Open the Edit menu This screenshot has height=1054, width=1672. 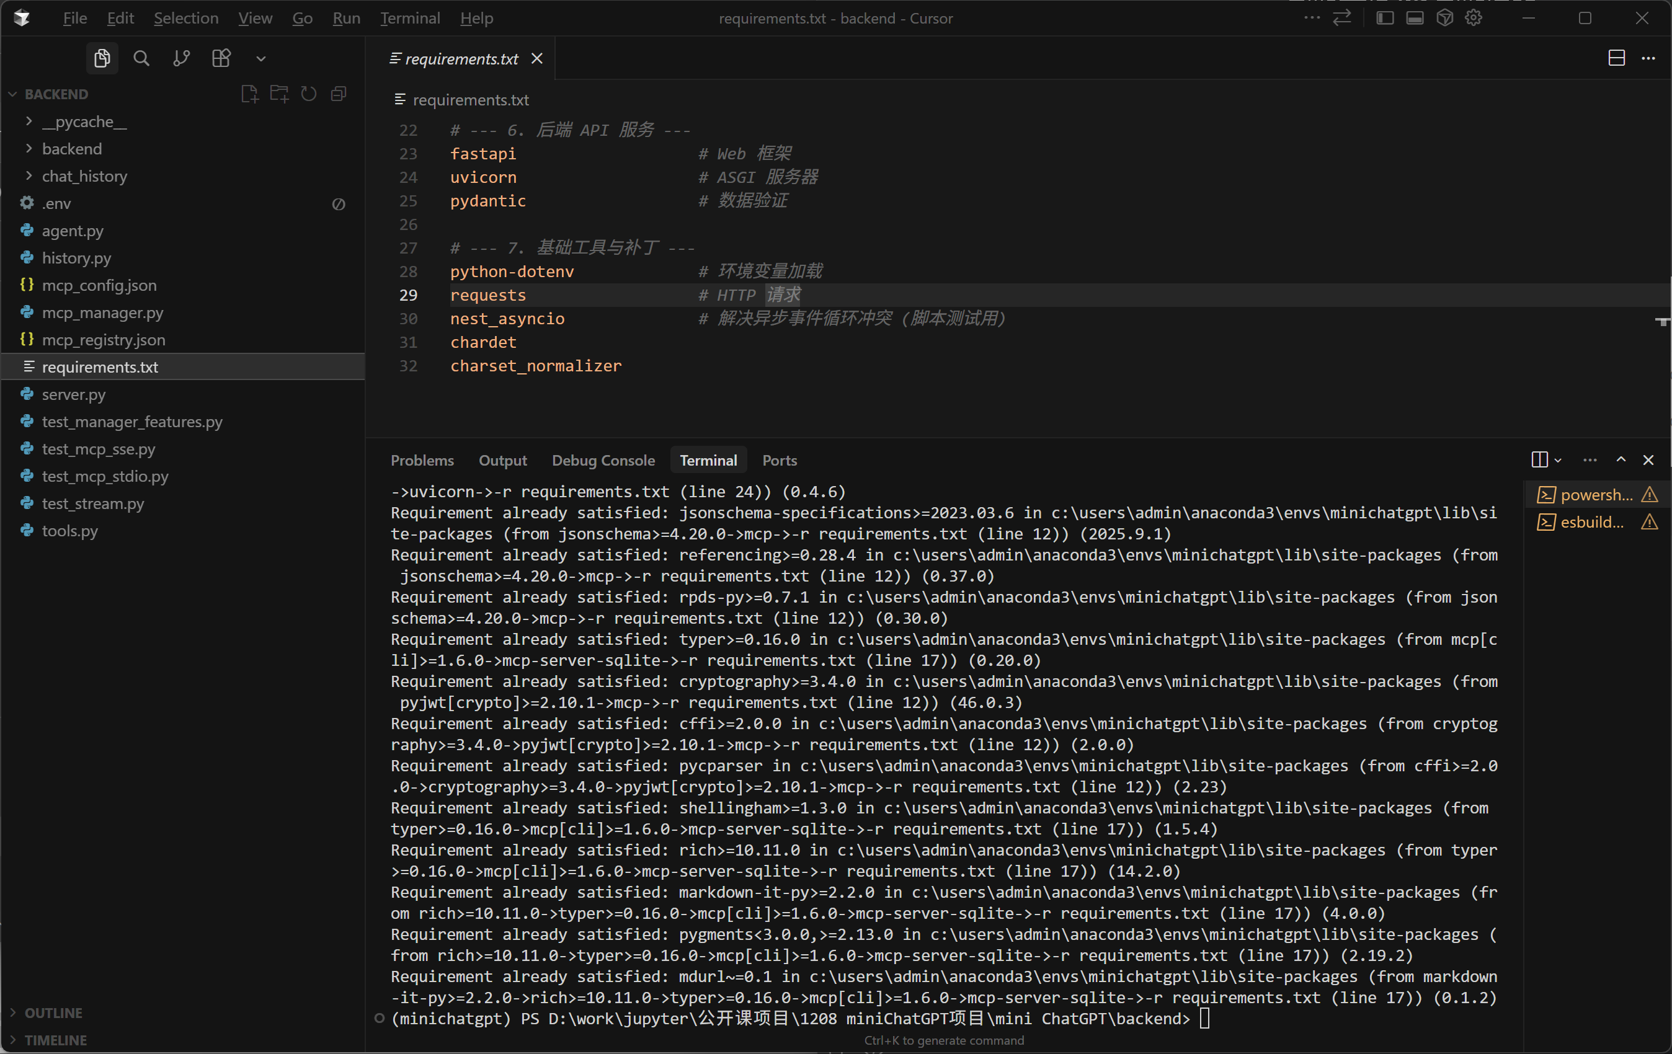pos(120,18)
